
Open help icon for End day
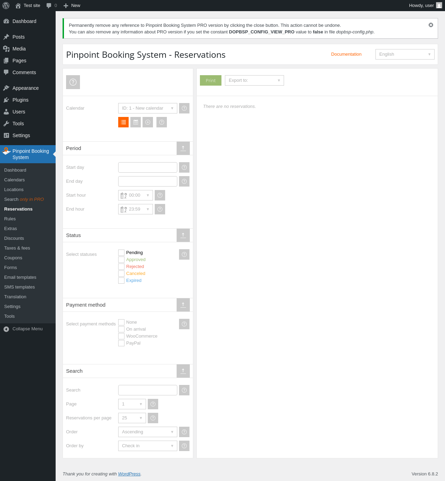point(184,181)
